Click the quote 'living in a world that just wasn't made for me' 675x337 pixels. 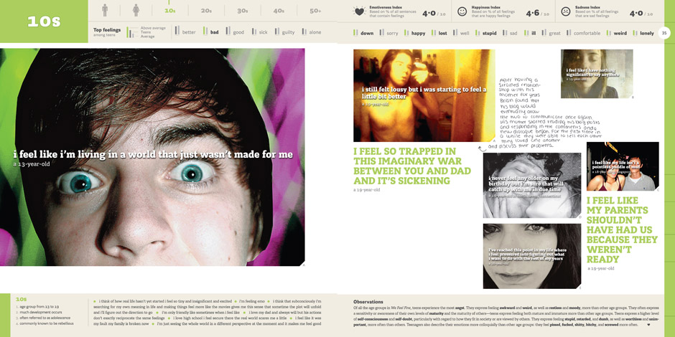pos(153,154)
